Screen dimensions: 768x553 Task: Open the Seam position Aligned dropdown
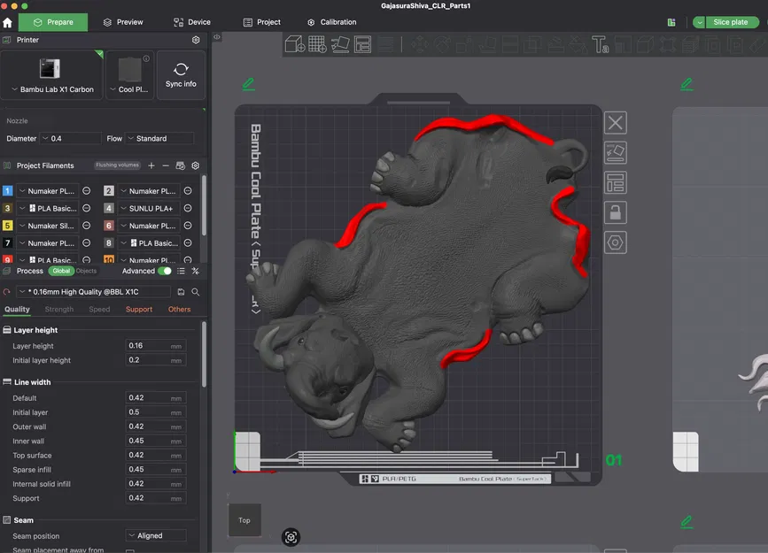(156, 535)
